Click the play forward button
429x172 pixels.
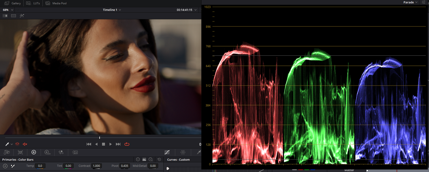click(x=111, y=144)
